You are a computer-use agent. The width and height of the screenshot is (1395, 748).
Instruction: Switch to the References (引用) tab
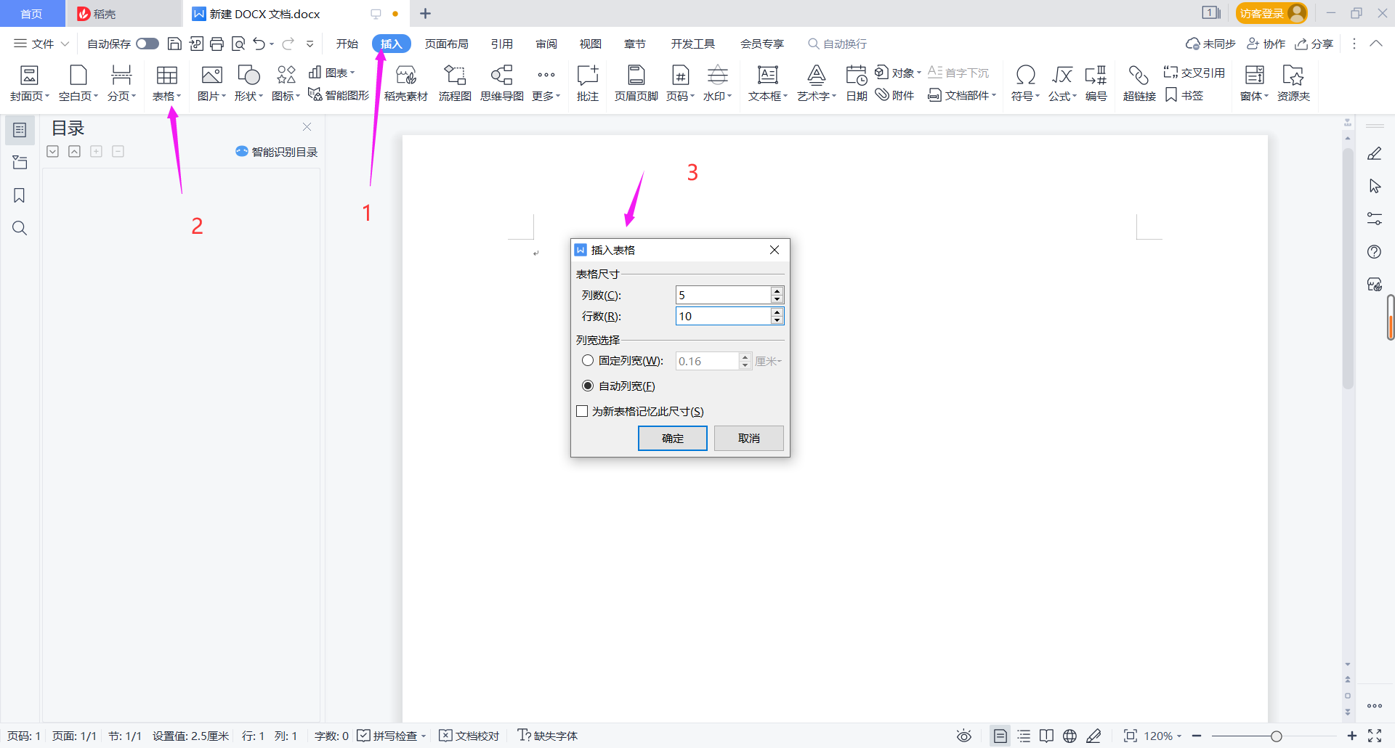tap(502, 44)
